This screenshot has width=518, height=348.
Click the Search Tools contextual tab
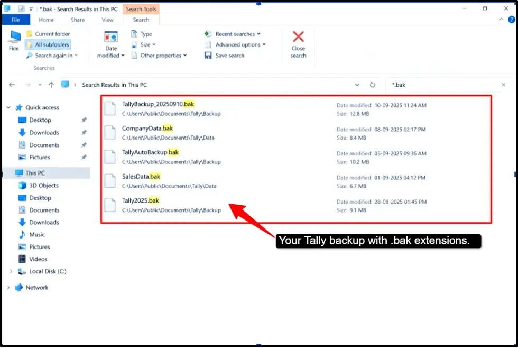point(141,9)
